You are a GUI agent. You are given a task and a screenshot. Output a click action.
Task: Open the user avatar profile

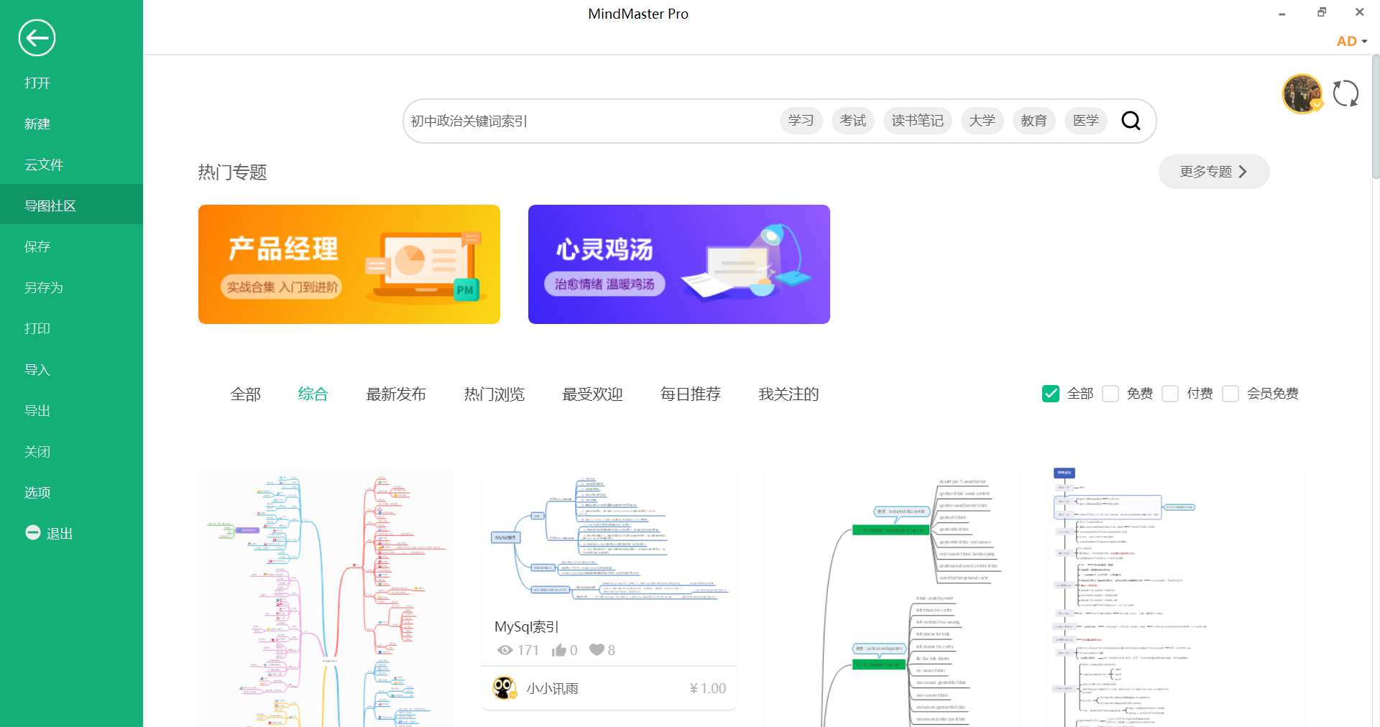(1302, 94)
